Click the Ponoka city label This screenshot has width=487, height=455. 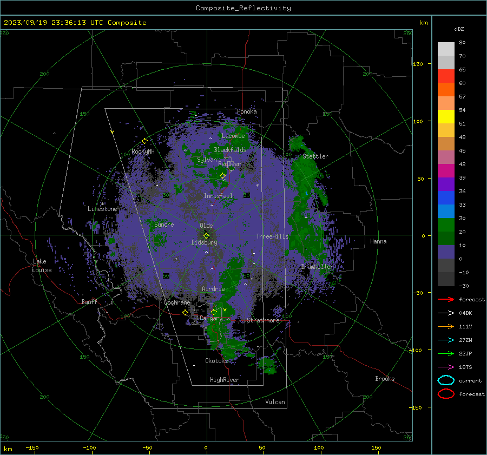[247, 111]
